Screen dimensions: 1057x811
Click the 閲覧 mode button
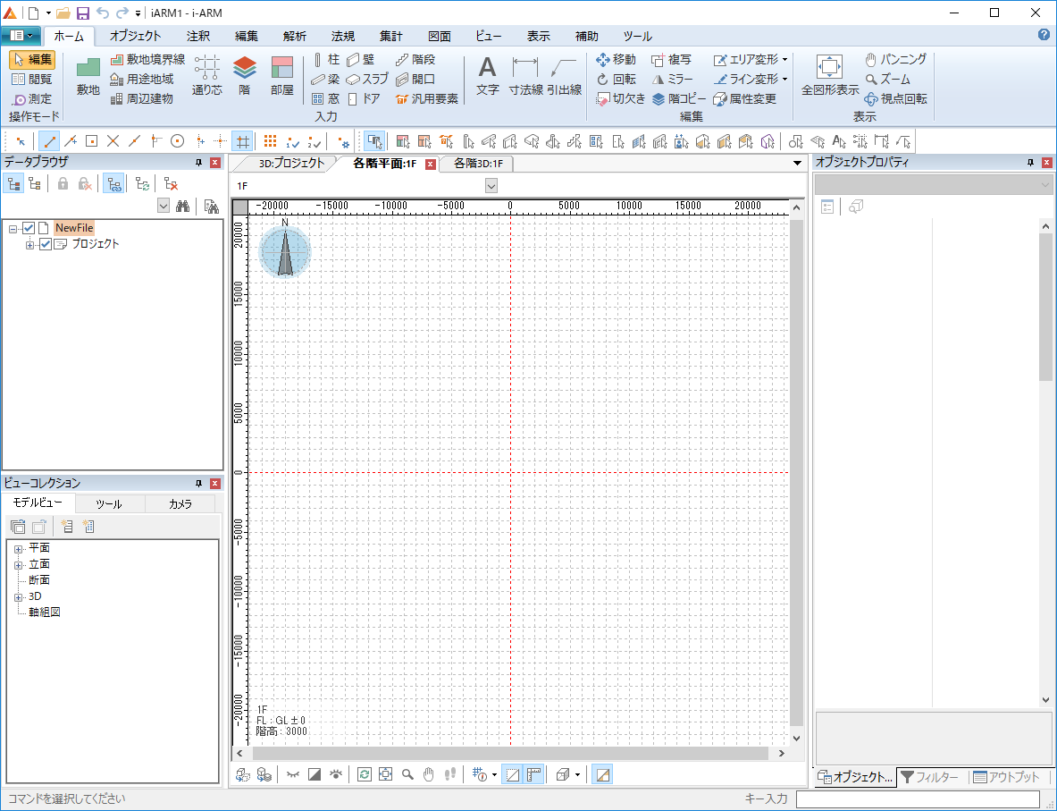(32, 79)
